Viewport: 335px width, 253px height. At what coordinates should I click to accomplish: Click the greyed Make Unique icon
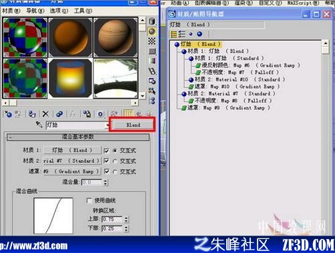pos(73,114)
